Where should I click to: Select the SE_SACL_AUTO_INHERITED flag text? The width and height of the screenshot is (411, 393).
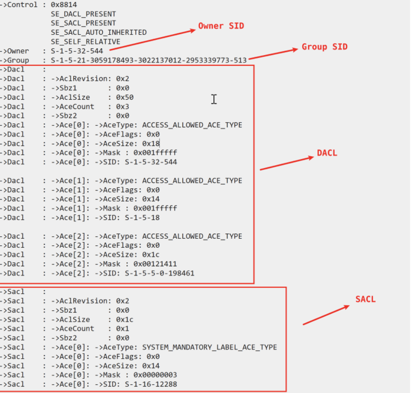[x=99, y=32]
